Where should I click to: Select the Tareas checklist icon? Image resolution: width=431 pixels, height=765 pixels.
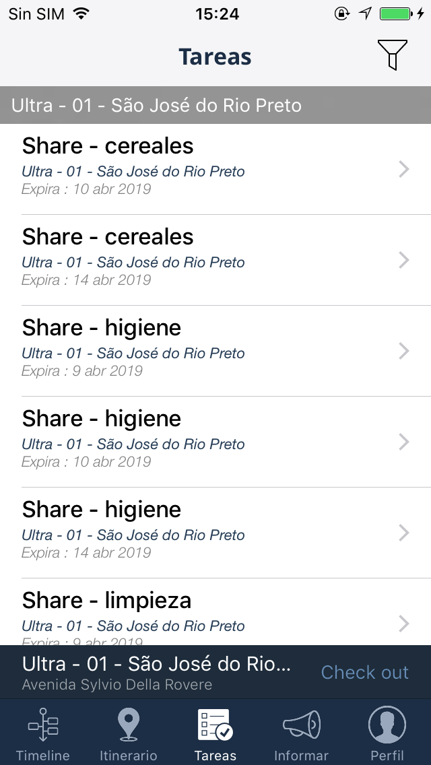point(215,725)
